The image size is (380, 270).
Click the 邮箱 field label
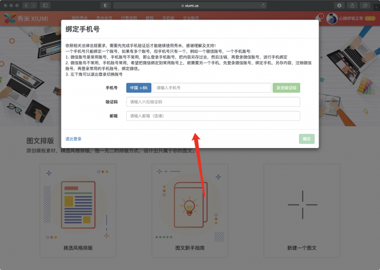[113, 116]
